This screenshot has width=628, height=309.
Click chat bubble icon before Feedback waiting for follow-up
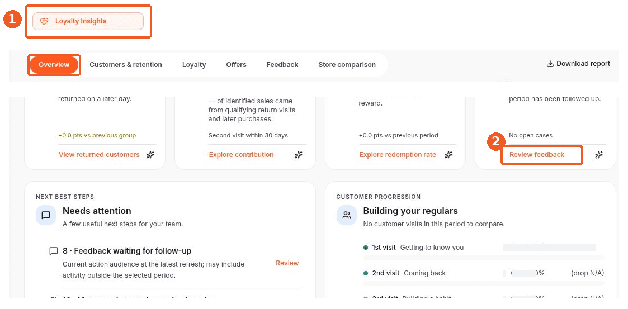[53, 251]
